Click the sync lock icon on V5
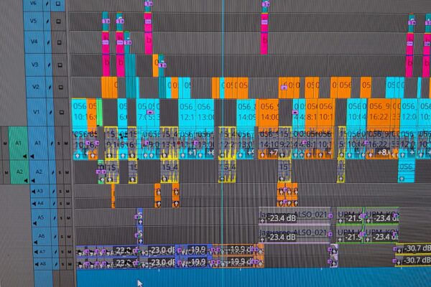 pos(49,22)
